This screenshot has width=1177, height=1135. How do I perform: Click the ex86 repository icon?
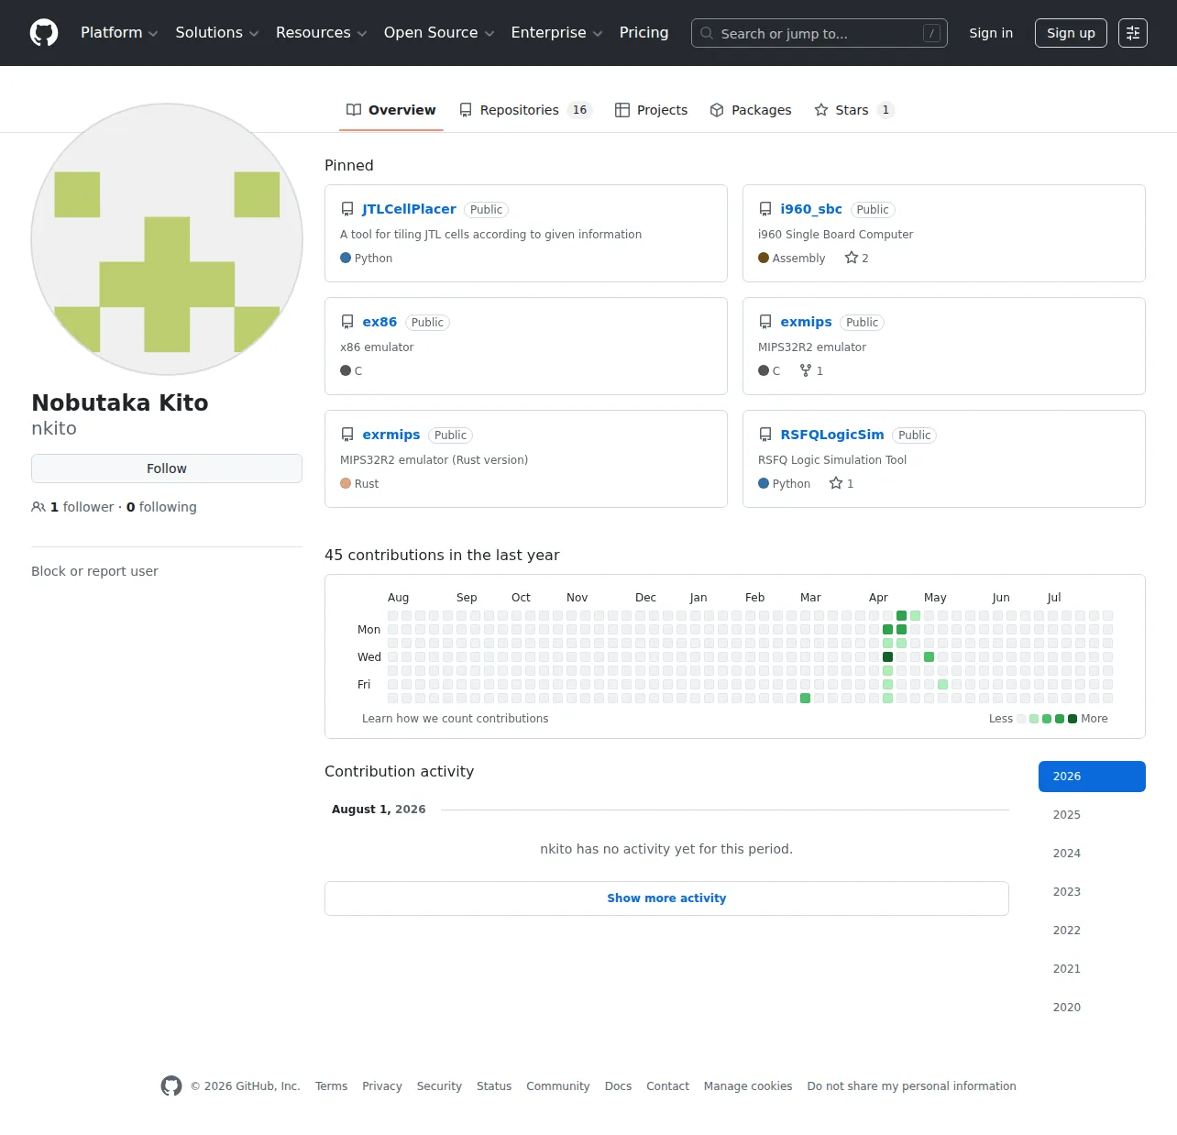click(x=347, y=322)
